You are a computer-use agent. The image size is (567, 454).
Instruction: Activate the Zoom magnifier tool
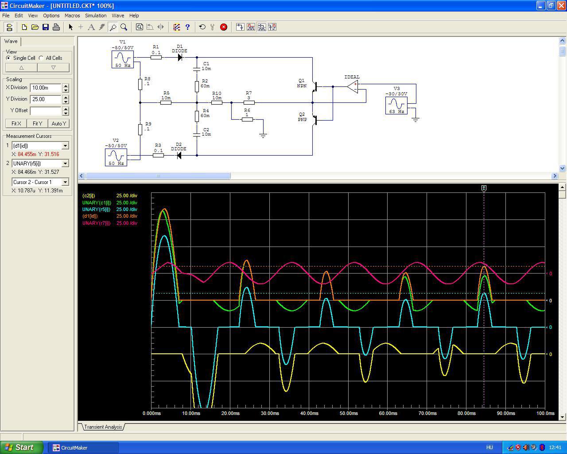[x=124, y=27]
